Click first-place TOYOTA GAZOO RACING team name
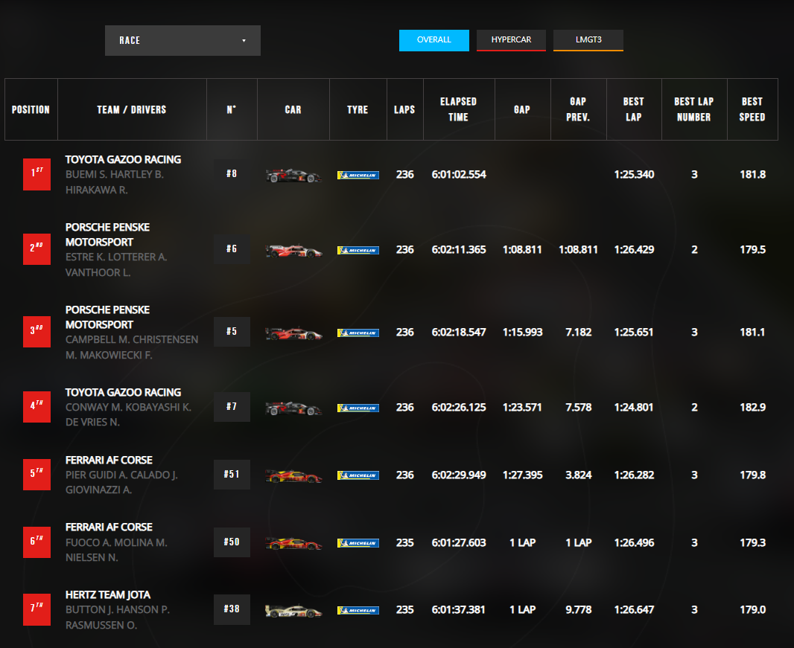This screenshot has width=794, height=648. tap(123, 159)
